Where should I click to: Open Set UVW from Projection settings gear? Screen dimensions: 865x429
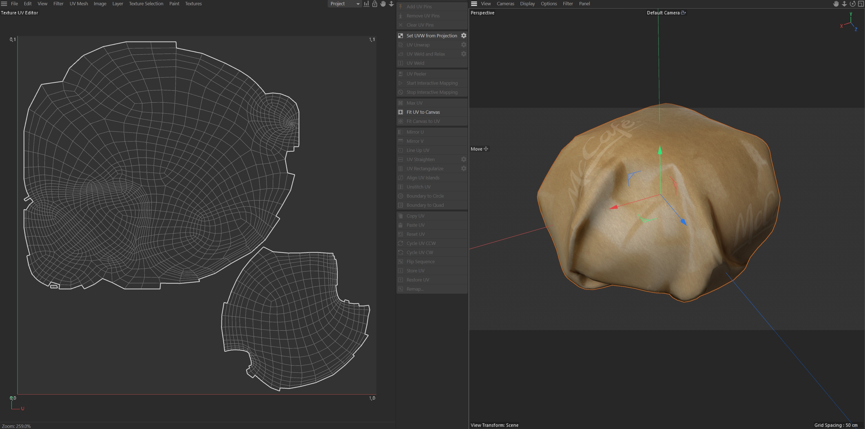463,35
